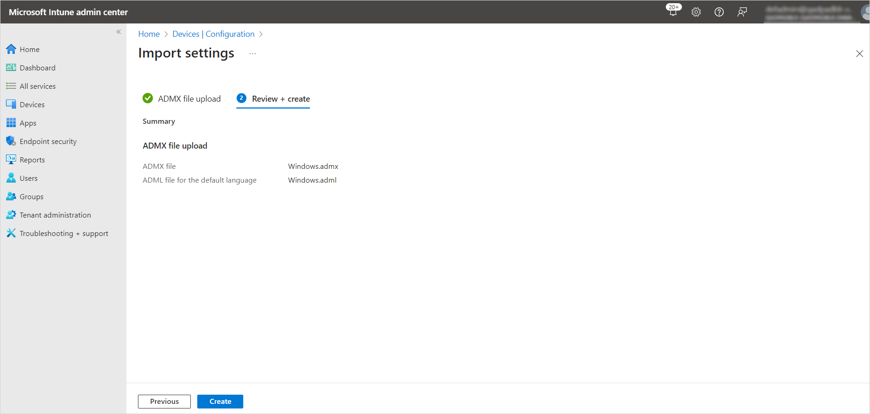Image resolution: width=870 pixels, height=414 pixels.
Task: Click the Previous button
Action: (164, 402)
